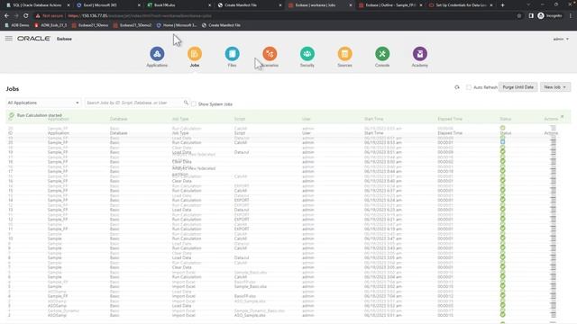Screen dimensions: 577x324
Task: Enable the Auto Refresh checkbox
Action: [469, 87]
